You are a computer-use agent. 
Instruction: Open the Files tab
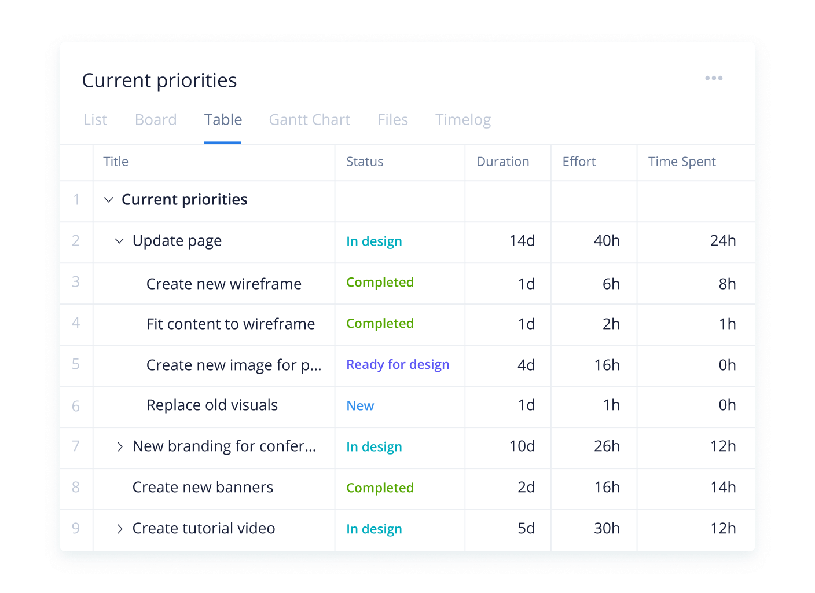pos(392,120)
